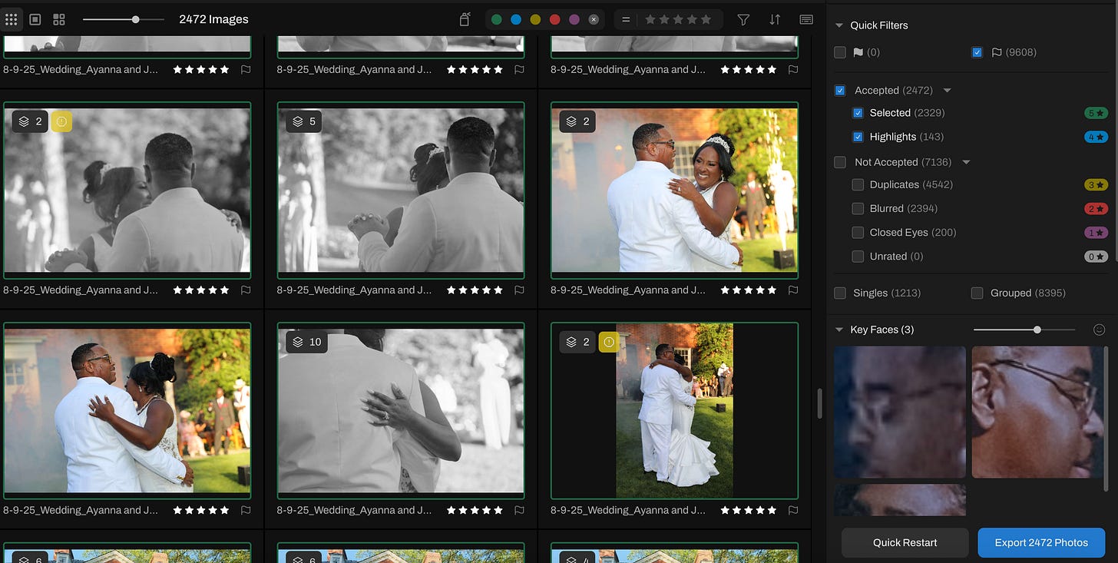Check the Grouped (8395) checkbox
Image resolution: width=1118 pixels, height=563 pixels.
click(x=977, y=293)
